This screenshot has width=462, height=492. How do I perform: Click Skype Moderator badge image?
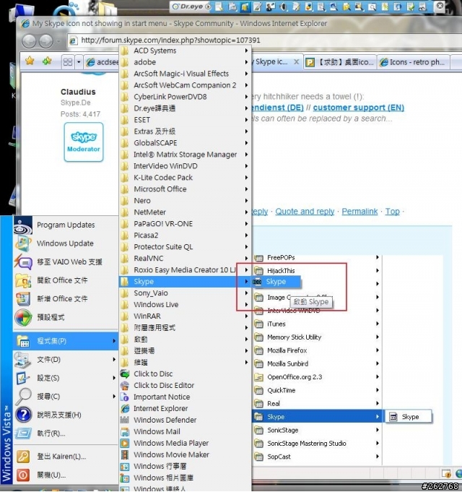[84, 142]
